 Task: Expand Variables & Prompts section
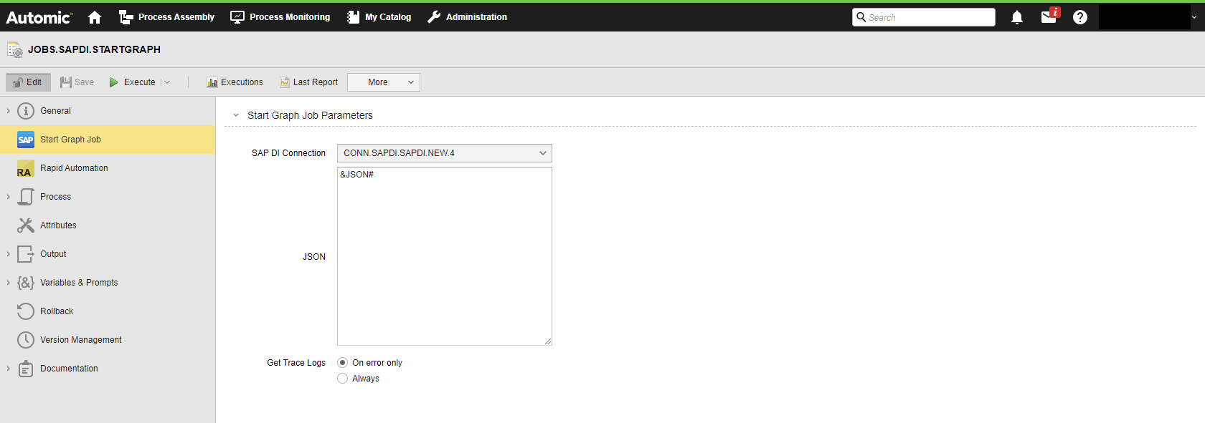[x=8, y=283]
